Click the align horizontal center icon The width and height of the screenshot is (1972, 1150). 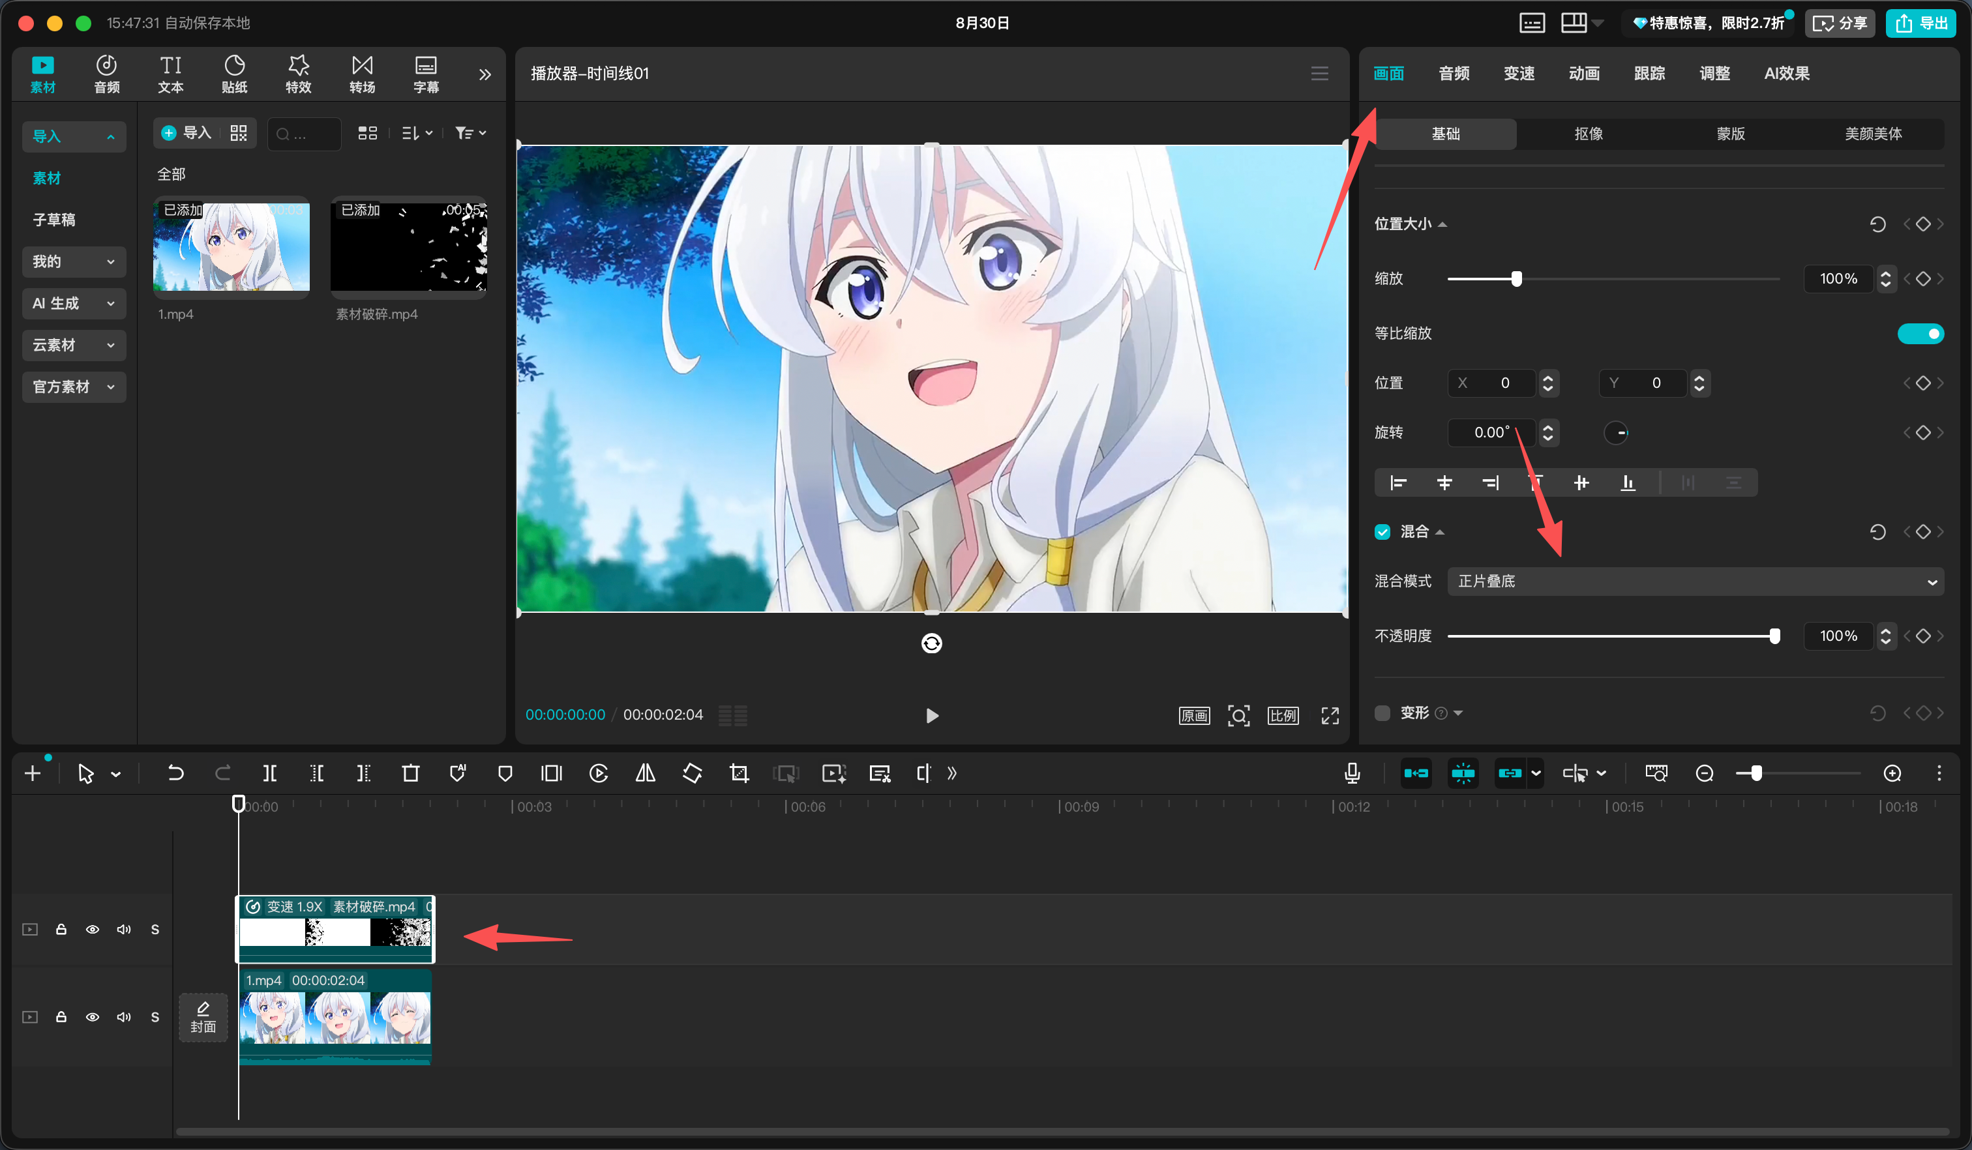tap(1444, 482)
